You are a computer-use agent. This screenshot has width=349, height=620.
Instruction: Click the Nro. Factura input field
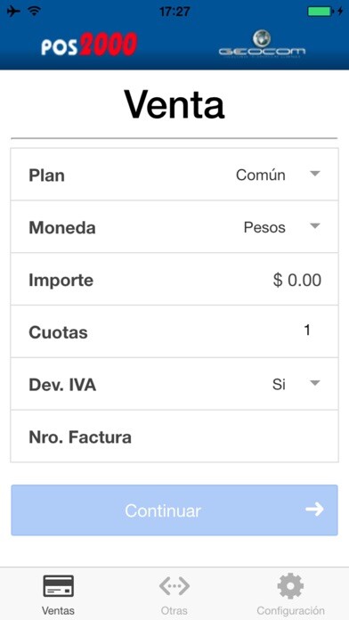click(174, 436)
